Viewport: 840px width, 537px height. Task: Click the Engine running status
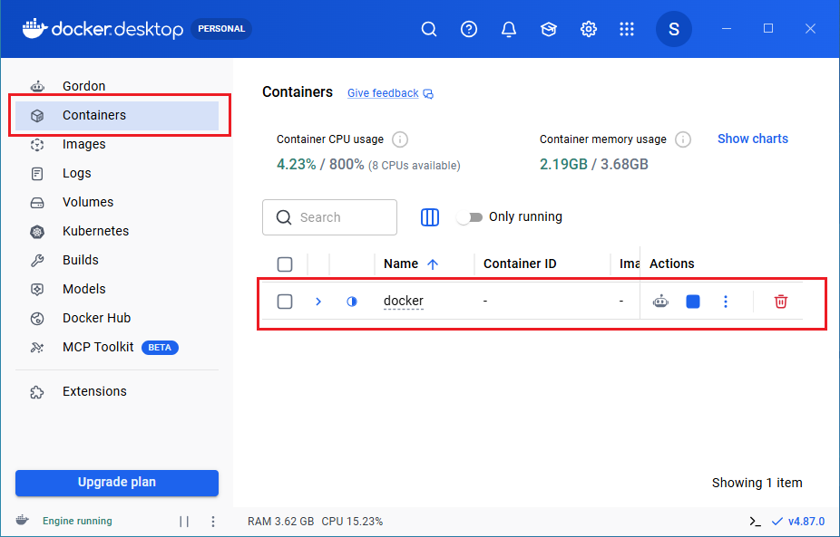point(77,521)
